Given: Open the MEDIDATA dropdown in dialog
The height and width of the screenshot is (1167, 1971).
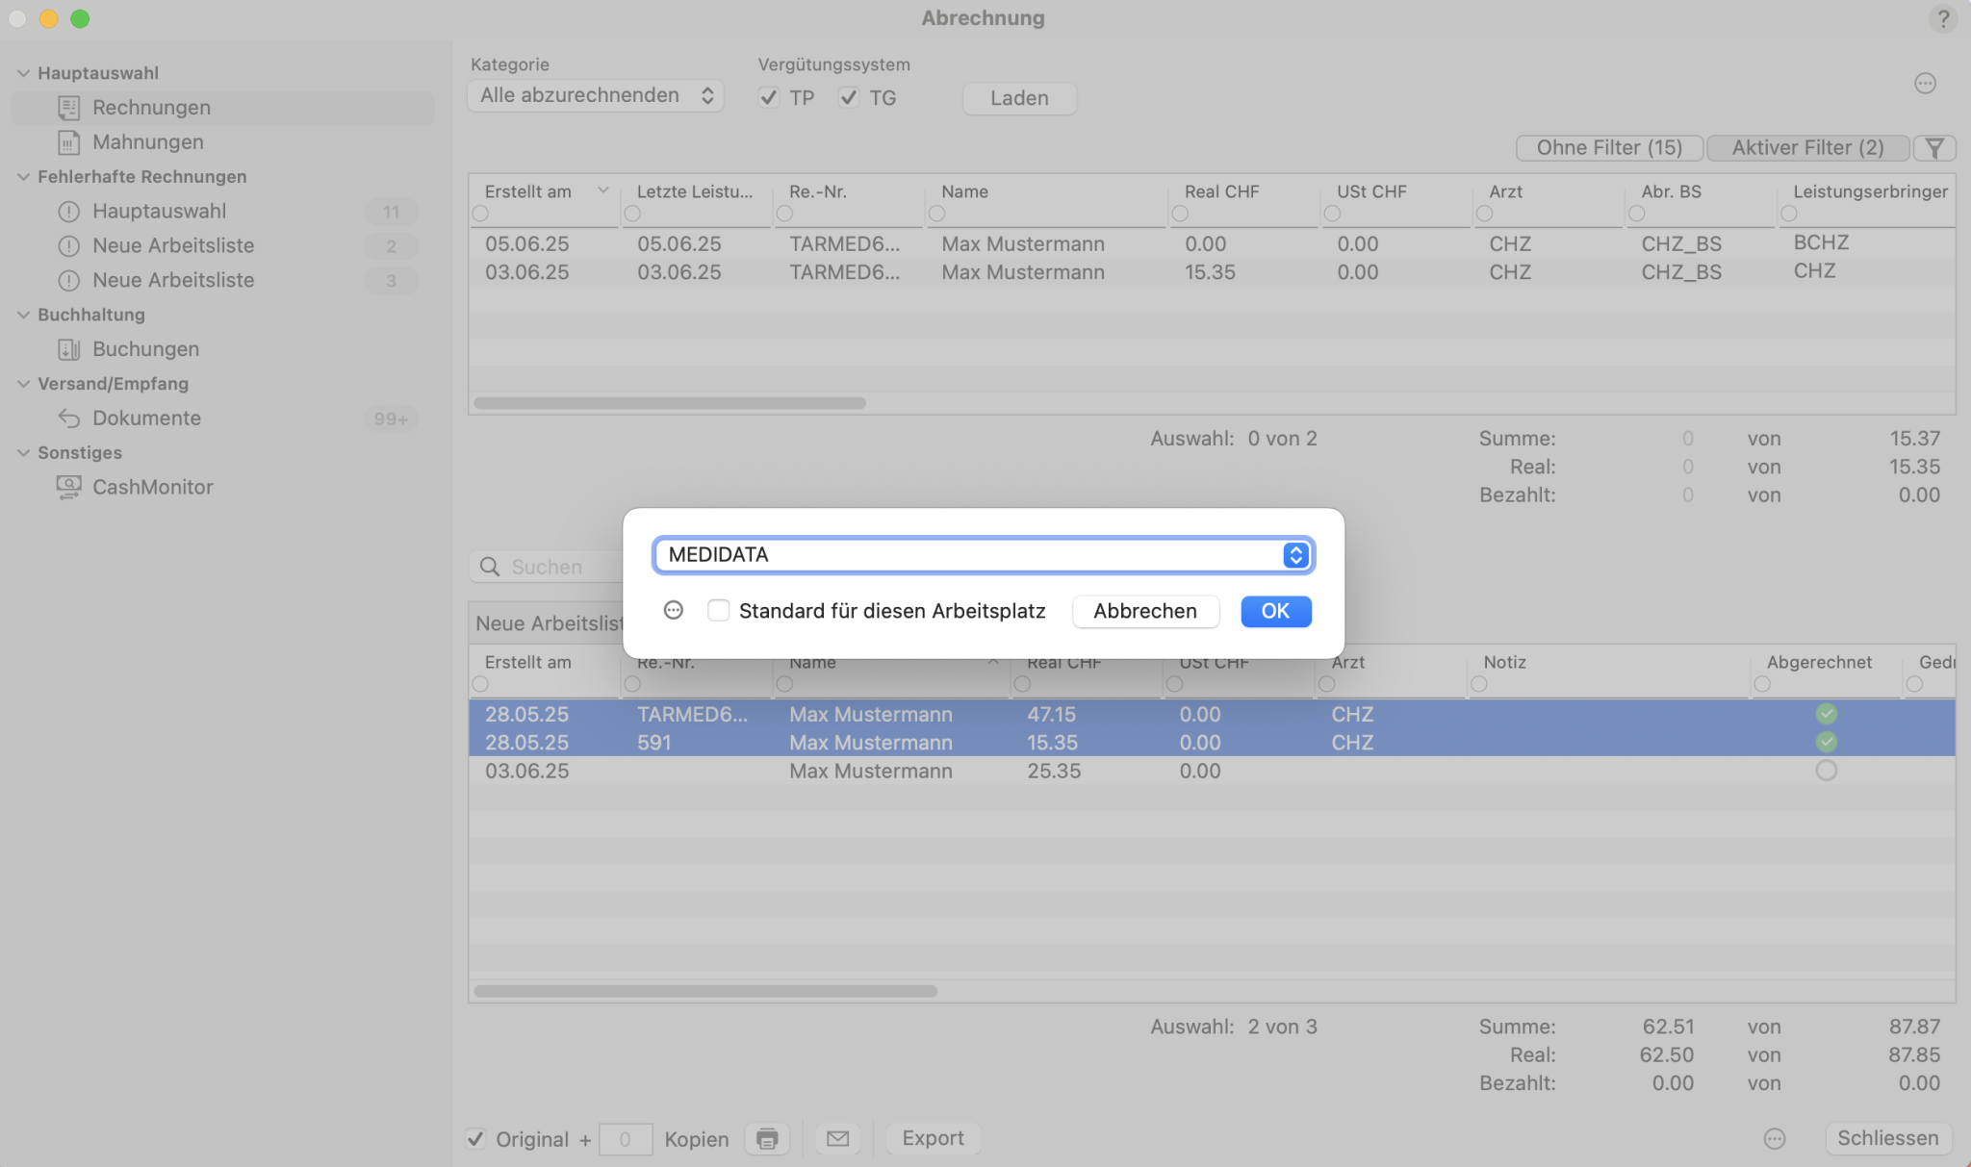Looking at the screenshot, I should pos(984,555).
